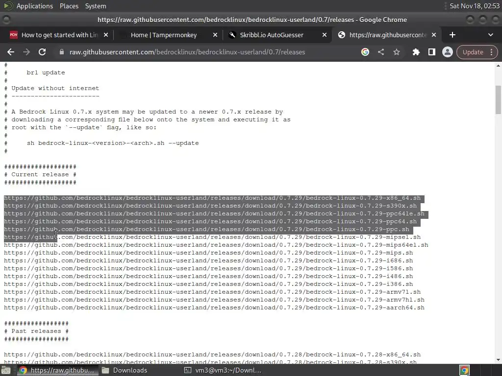
Task: Open Google icon in address bar
Action: click(x=365, y=52)
